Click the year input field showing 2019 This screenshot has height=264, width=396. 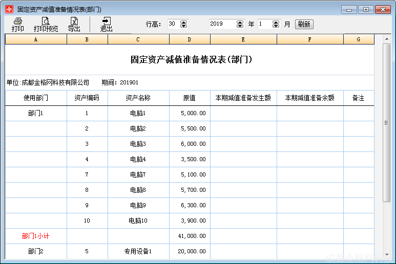coord(222,24)
